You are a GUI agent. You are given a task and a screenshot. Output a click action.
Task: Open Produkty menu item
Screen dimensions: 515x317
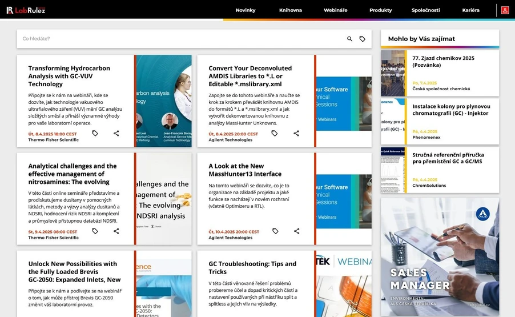pos(381,10)
